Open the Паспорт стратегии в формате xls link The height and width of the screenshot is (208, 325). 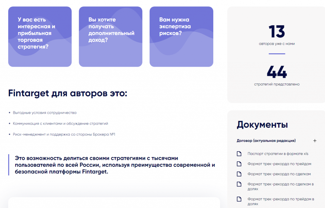(x=278, y=154)
